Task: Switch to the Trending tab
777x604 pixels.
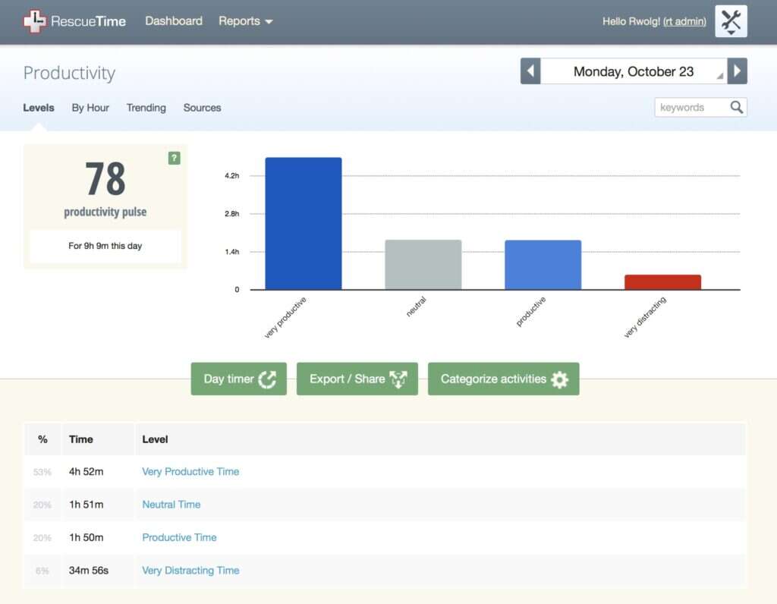Action: 146,108
